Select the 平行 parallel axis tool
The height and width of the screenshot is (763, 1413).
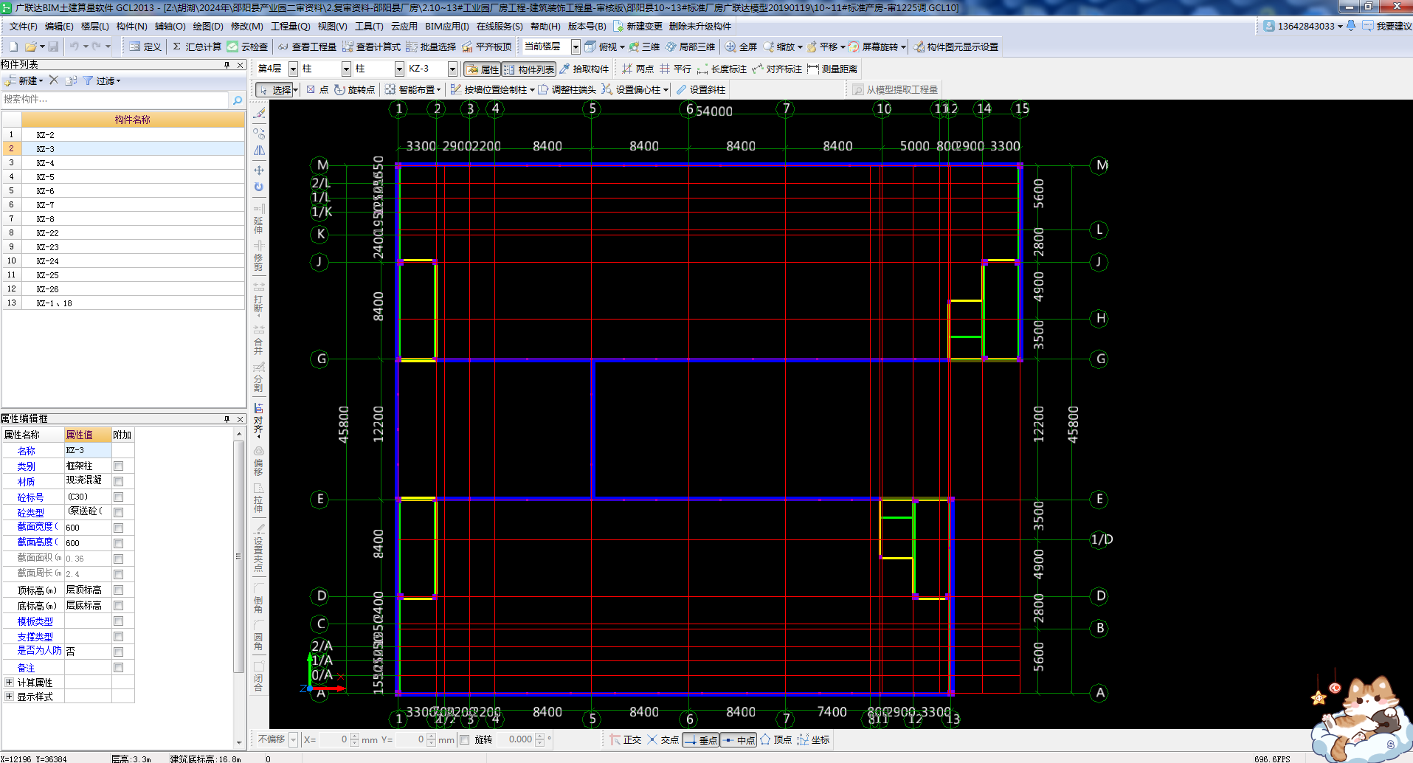tap(675, 69)
